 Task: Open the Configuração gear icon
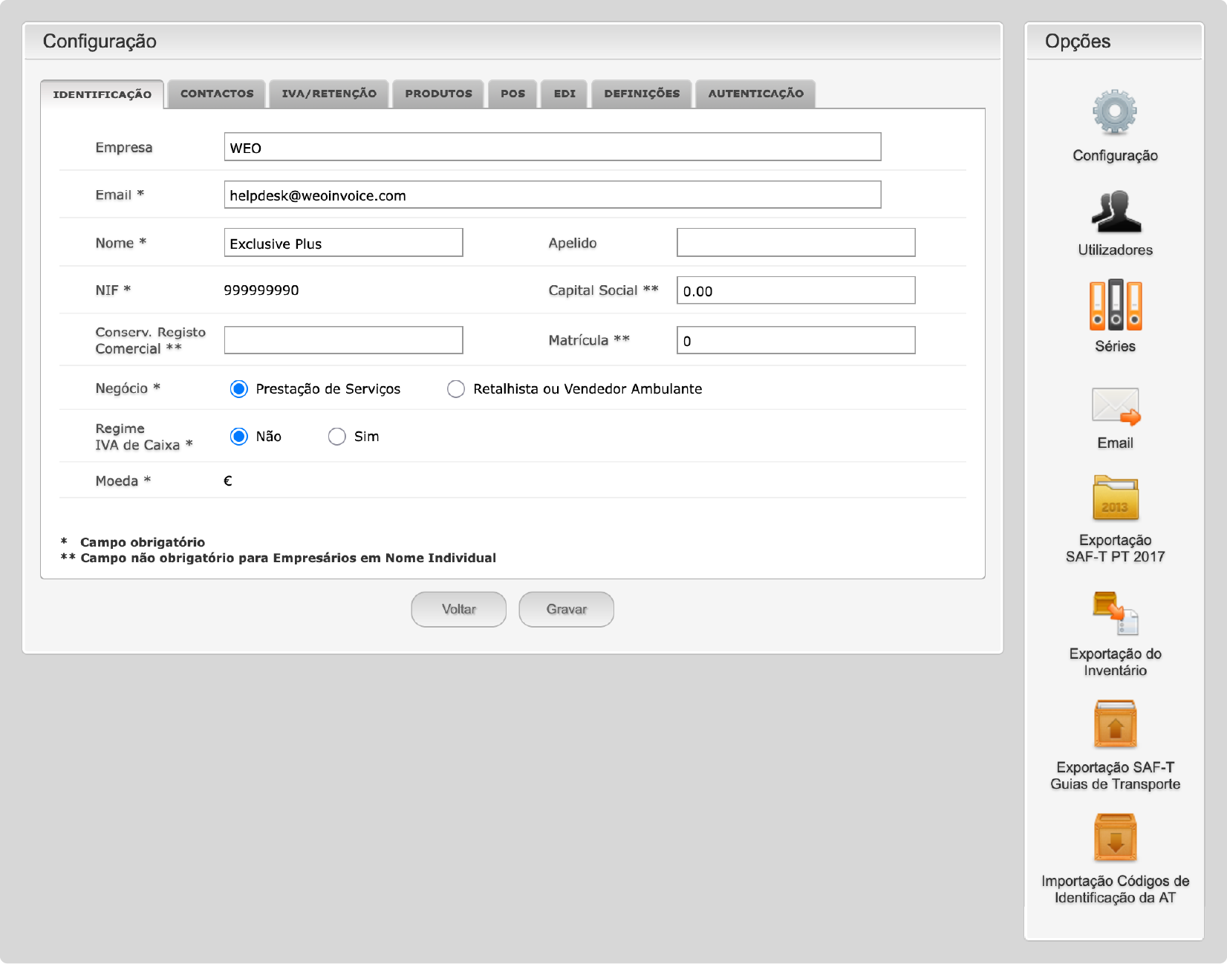tap(1114, 113)
